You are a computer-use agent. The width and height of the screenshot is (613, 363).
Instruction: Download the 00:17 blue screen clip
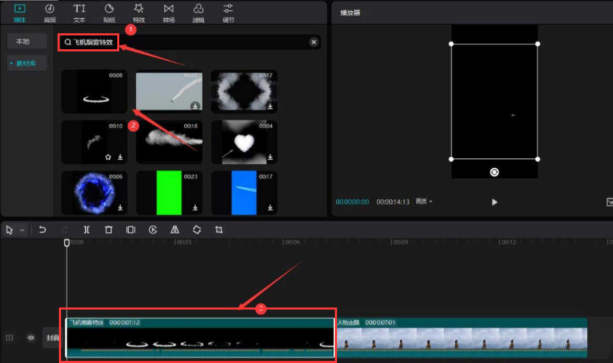tap(270, 208)
